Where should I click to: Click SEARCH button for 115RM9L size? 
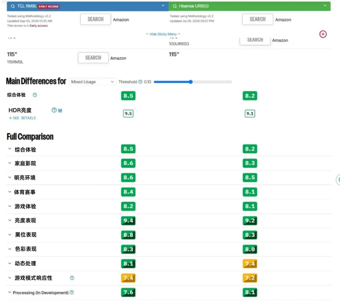pos(93,58)
